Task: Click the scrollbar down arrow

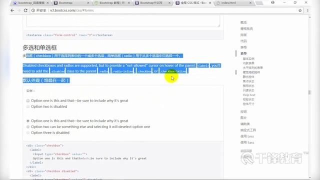Action: (310, 177)
